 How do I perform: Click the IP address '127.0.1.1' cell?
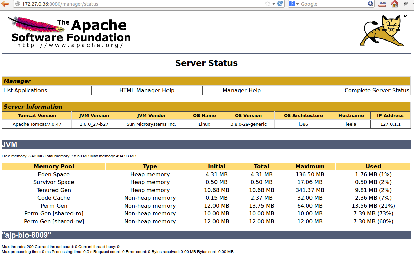pyautogui.click(x=391, y=124)
